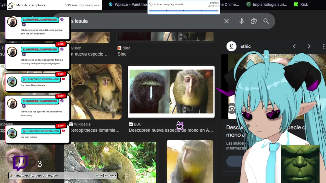Click the Sinc source favicon
Viewport: 326px width, 183px height.
tap(119, 48)
